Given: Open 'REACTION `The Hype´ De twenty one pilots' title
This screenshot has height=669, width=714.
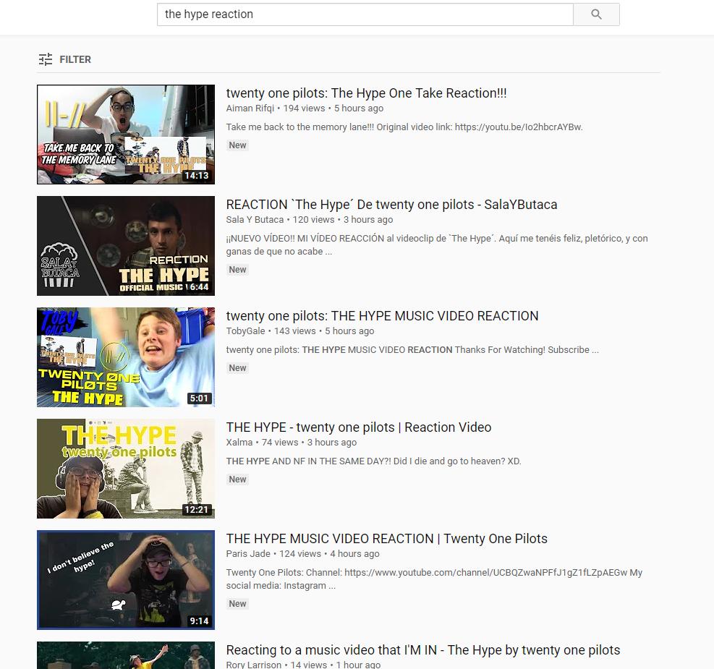Looking at the screenshot, I should pyautogui.click(x=391, y=205).
